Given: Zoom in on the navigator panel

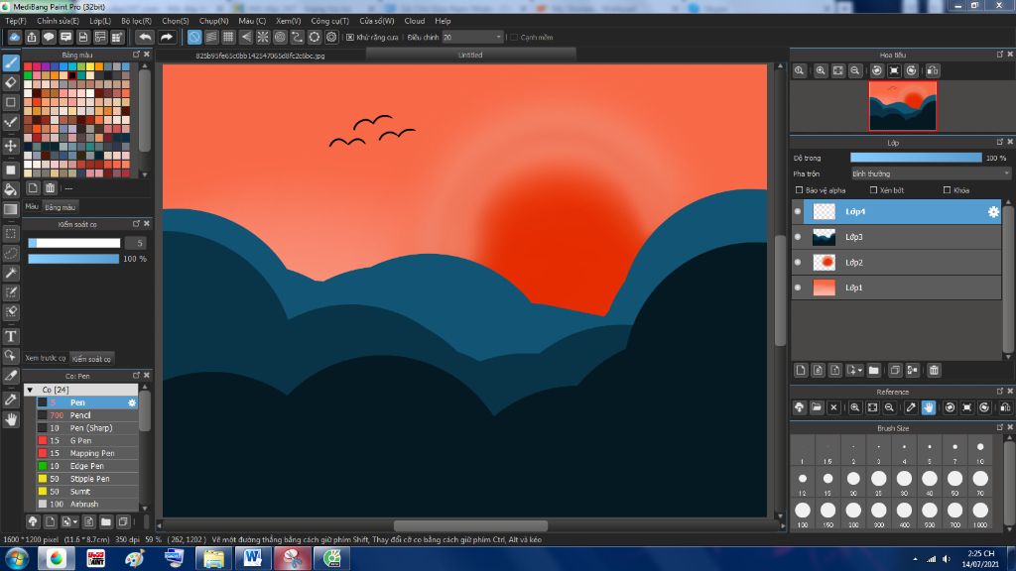Looking at the screenshot, I should (821, 70).
